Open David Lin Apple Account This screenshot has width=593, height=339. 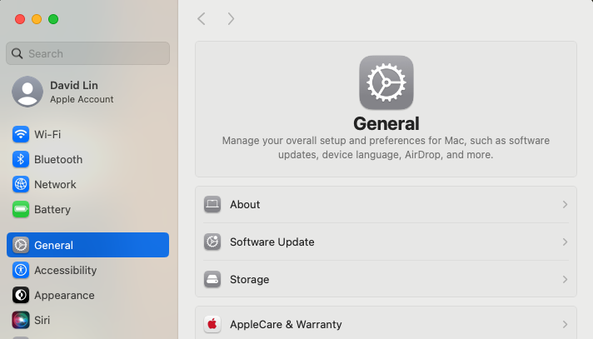[82, 92]
